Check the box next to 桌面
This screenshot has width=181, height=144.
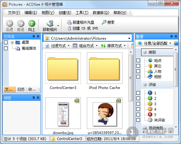pyautogui.click(x=6, y=42)
